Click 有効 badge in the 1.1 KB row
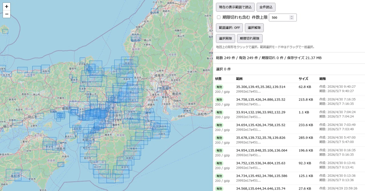Screen dimensions: 365x191 219,112
